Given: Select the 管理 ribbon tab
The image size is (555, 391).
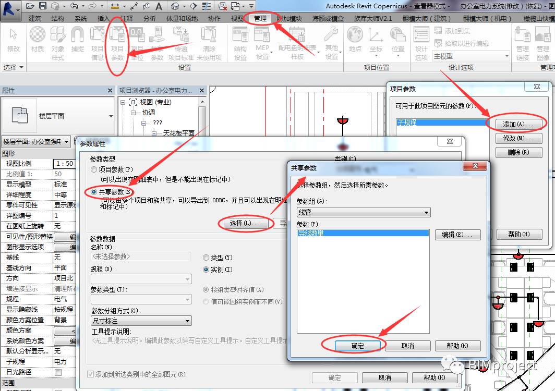Looking at the screenshot, I should pos(260,18).
